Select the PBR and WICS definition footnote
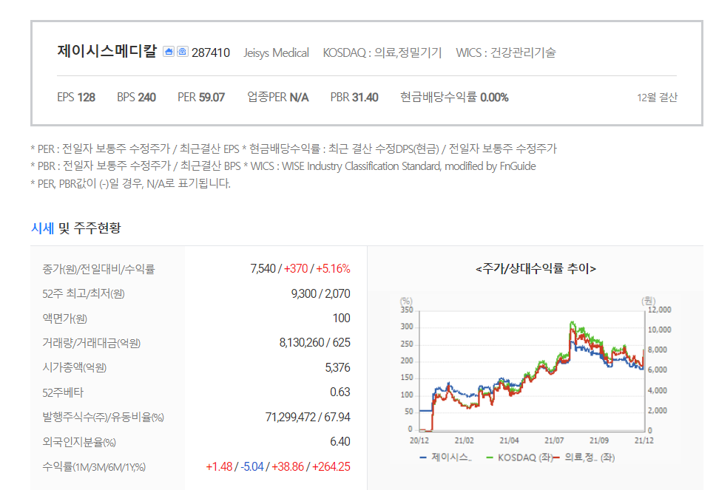This screenshot has width=716, height=490. (x=283, y=166)
